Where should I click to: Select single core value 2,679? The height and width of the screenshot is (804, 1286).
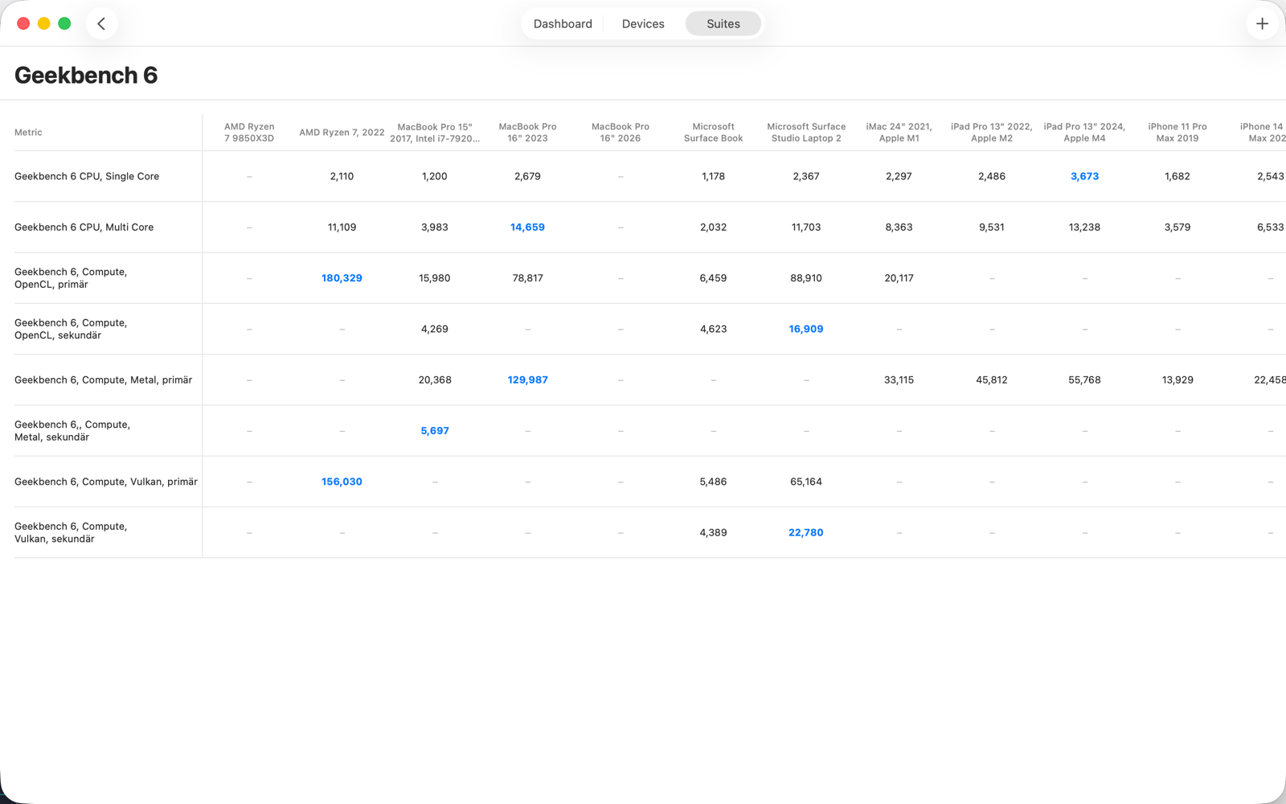[x=527, y=176]
